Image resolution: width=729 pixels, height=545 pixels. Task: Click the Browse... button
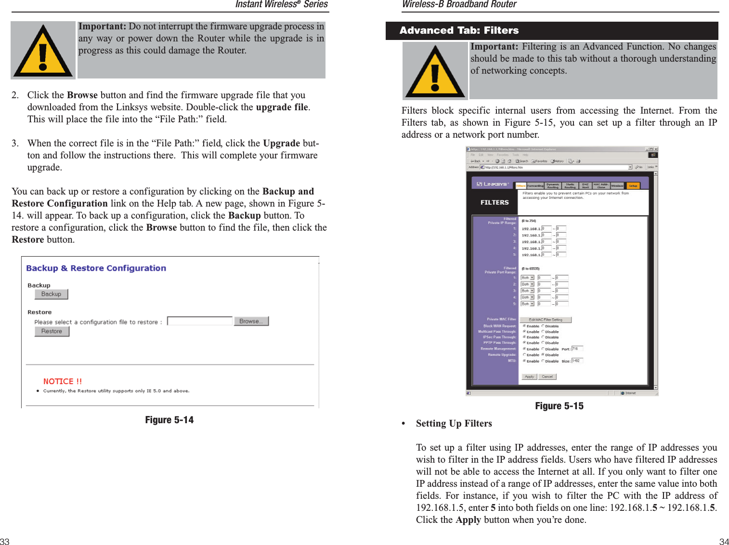pyautogui.click(x=251, y=321)
